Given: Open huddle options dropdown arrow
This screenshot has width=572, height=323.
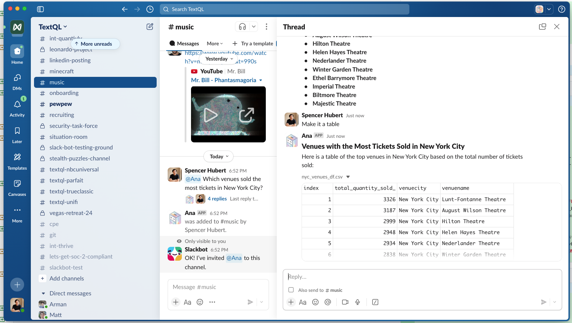Looking at the screenshot, I should pos(254,27).
